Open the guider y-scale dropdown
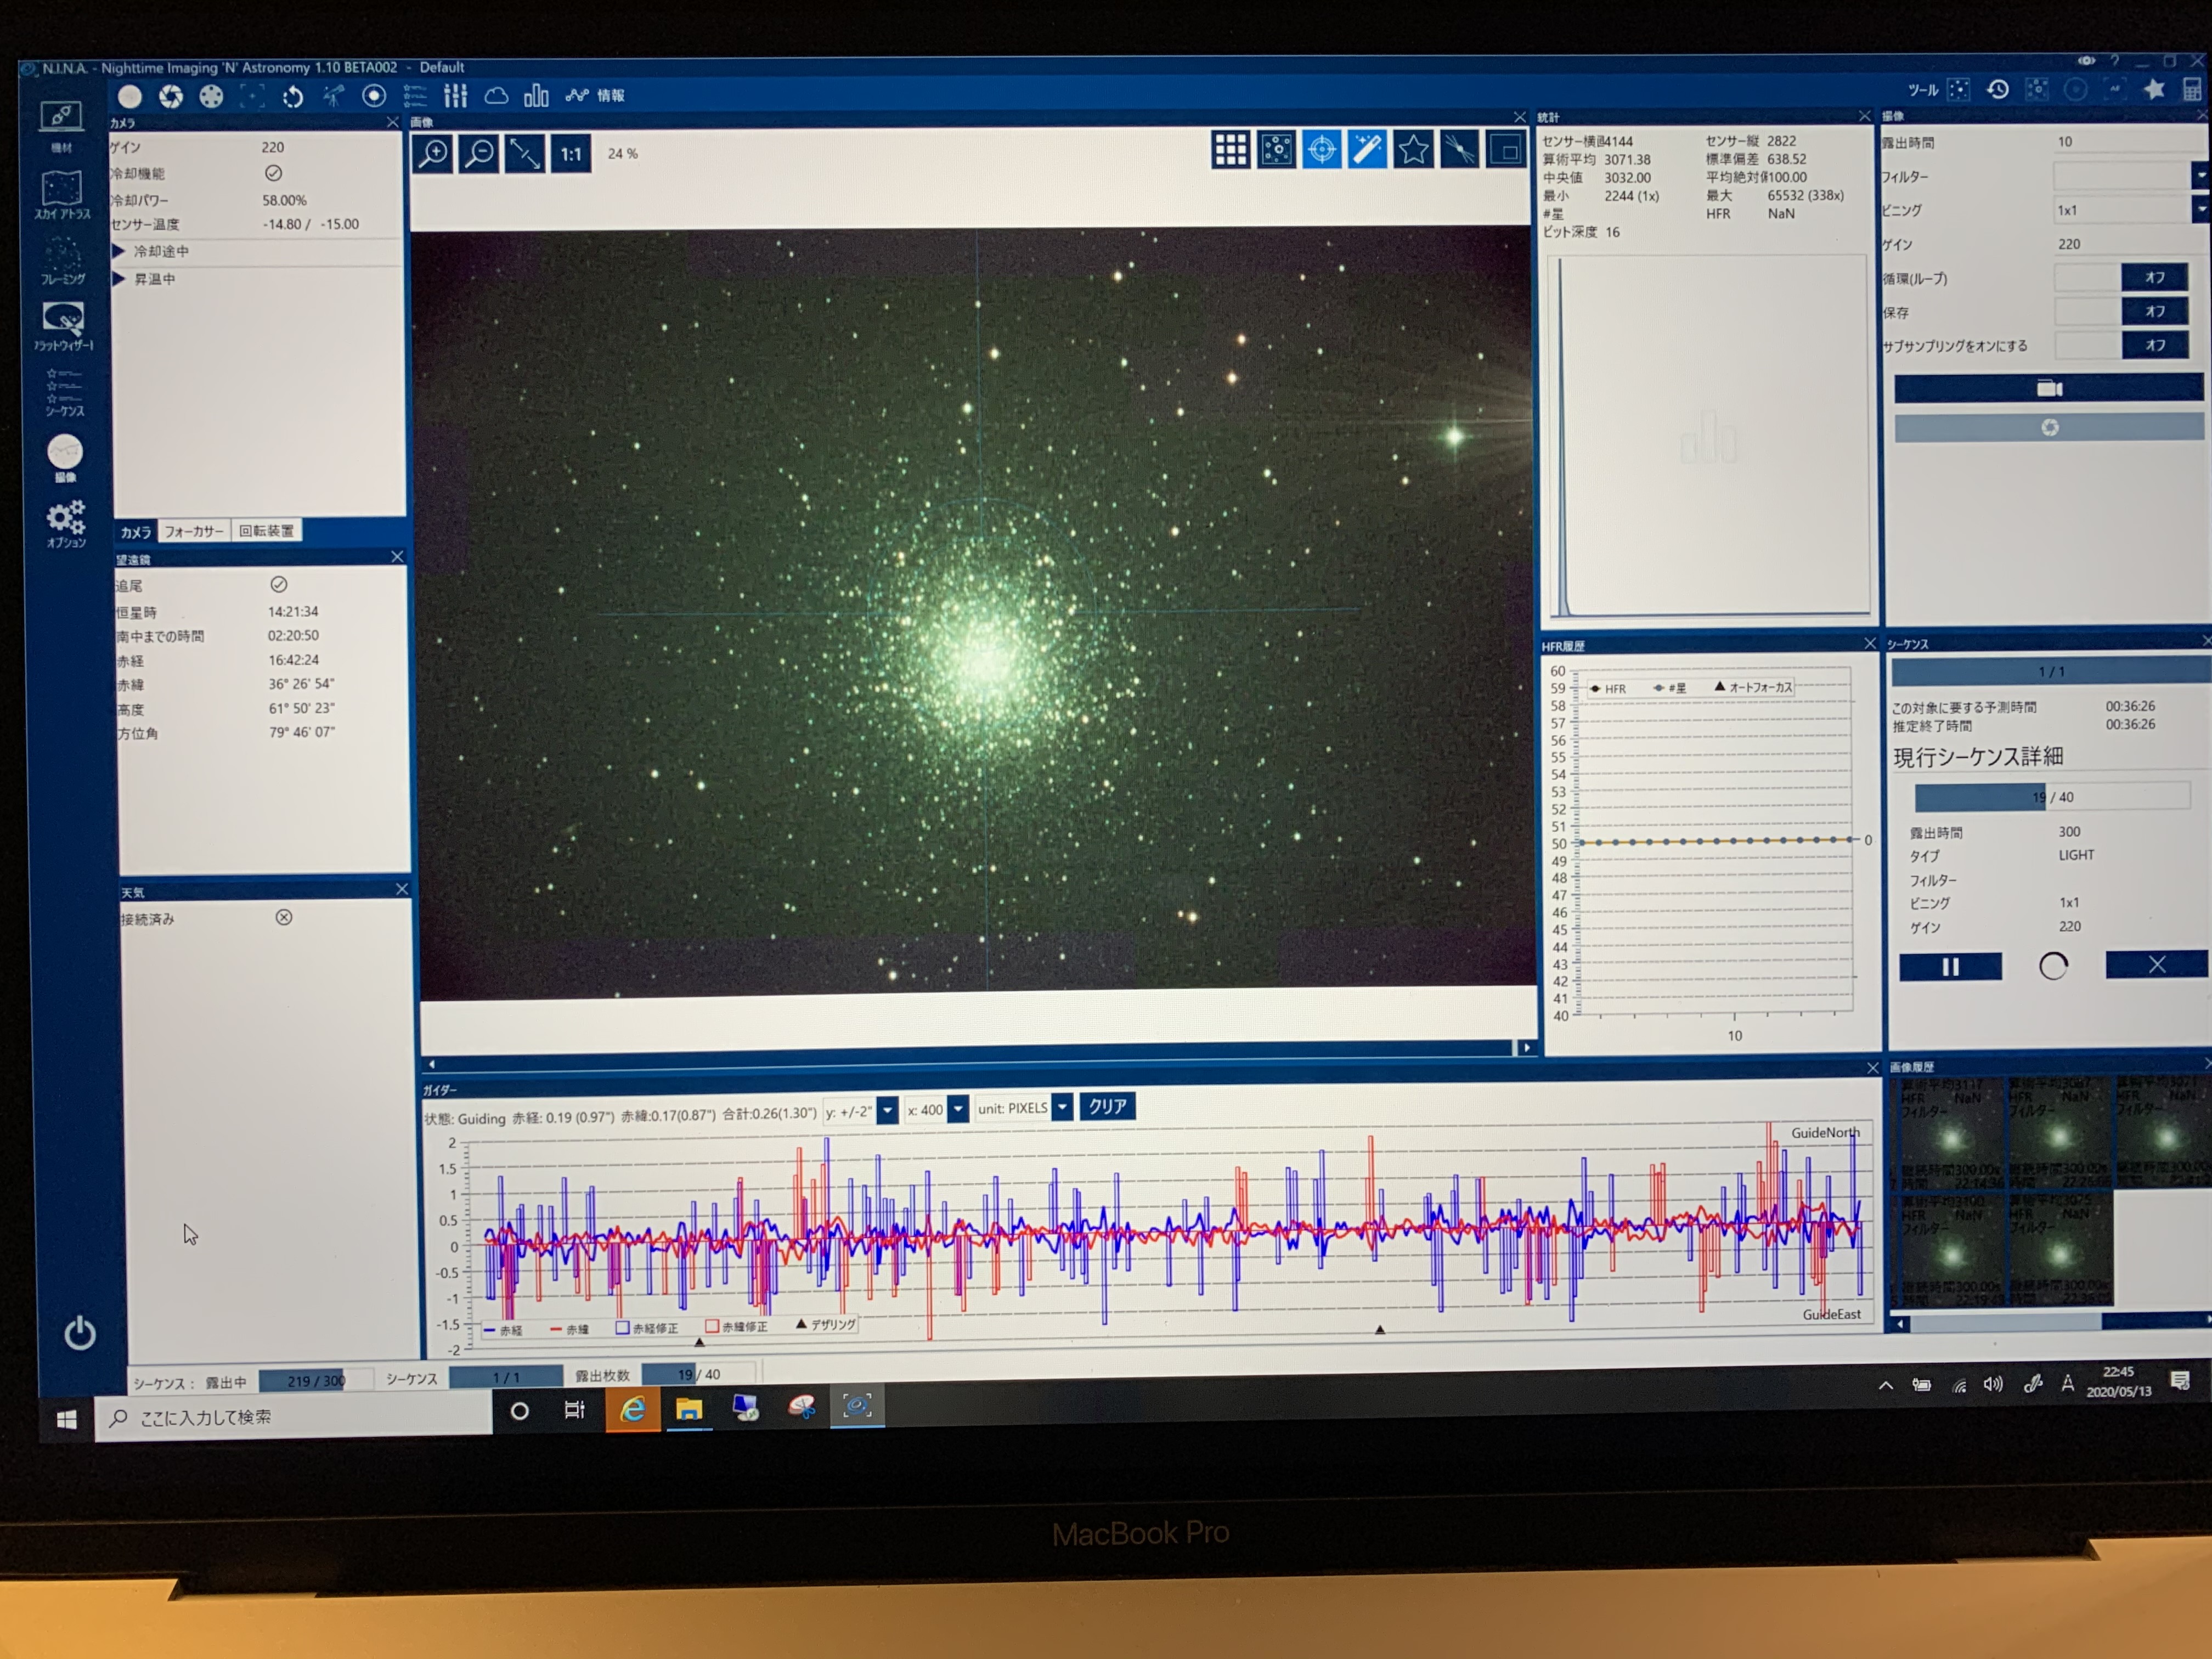The image size is (2212, 1659). coord(887,1110)
